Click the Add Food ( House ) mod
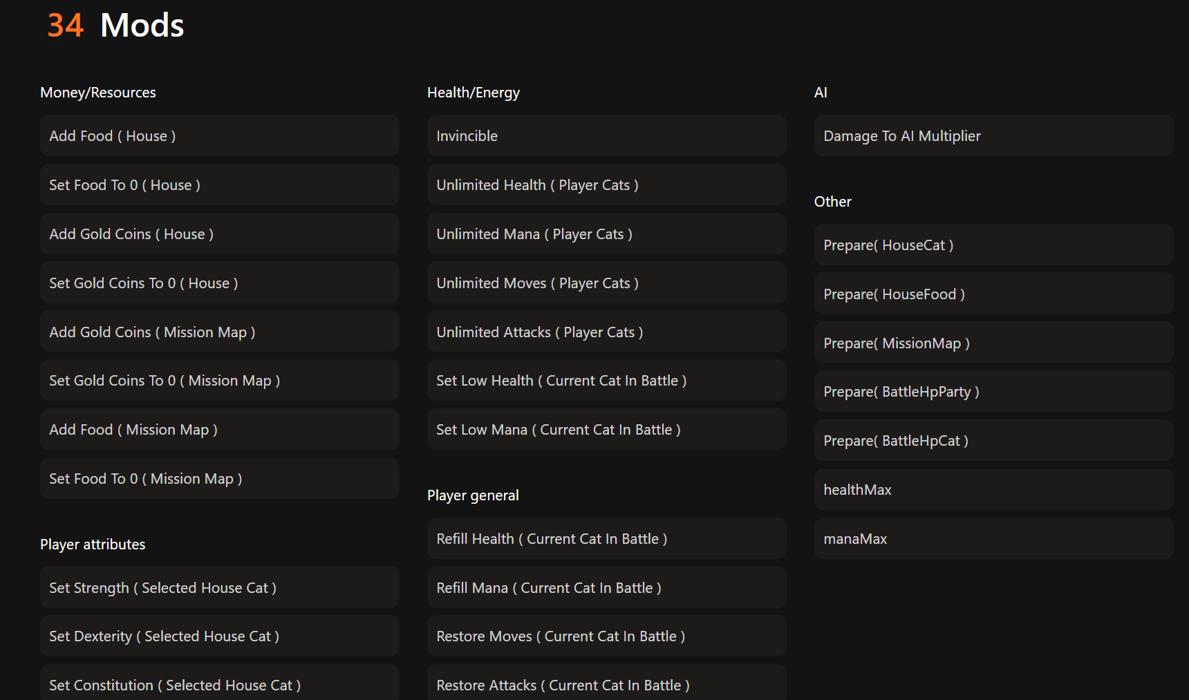This screenshot has width=1189, height=700. pyautogui.click(x=218, y=136)
